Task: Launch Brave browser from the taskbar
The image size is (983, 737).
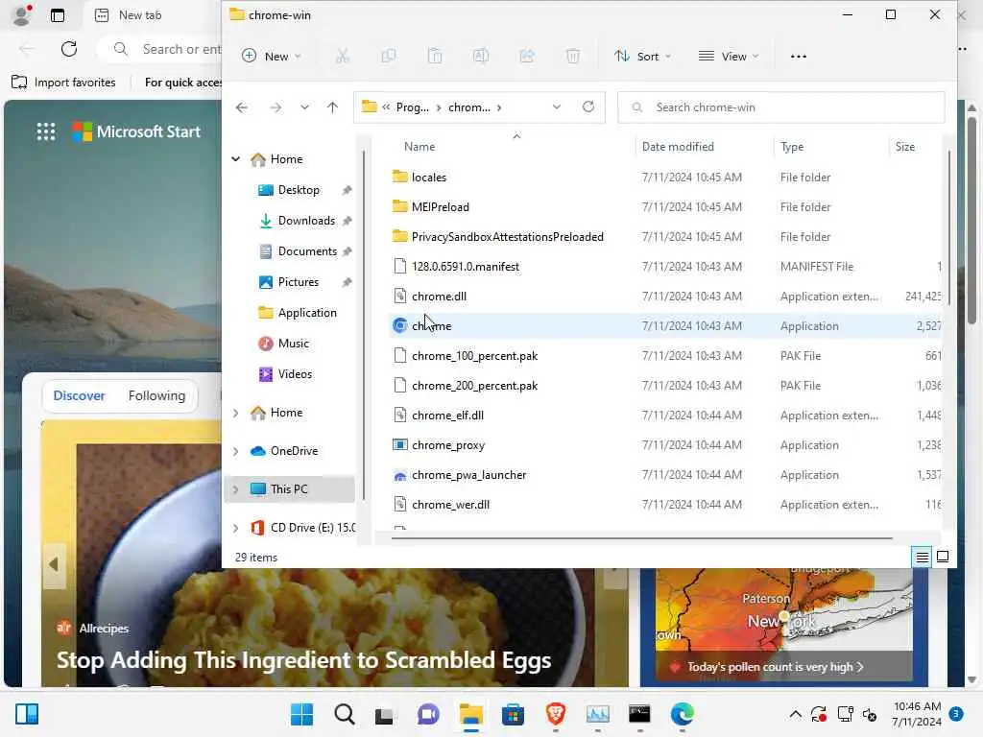Action: pos(556,714)
